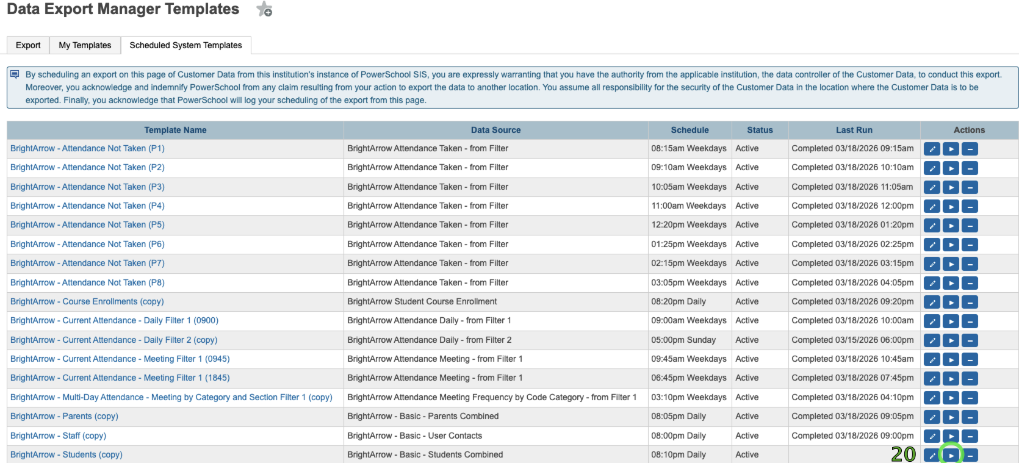Screen dimensions: 1019x463
Task: Run Attendance Not Taken (P1) now
Action: click(x=951, y=149)
